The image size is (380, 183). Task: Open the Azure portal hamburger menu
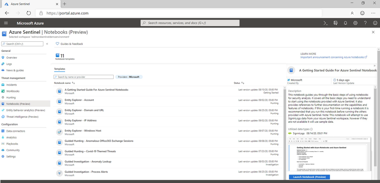click(6, 23)
